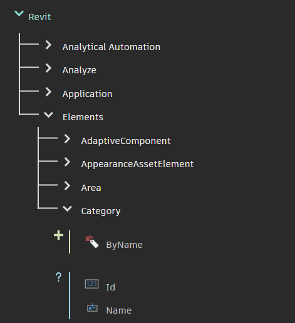Open the AppearanceAssetElement label
The height and width of the screenshot is (323, 295).
tap(137, 164)
